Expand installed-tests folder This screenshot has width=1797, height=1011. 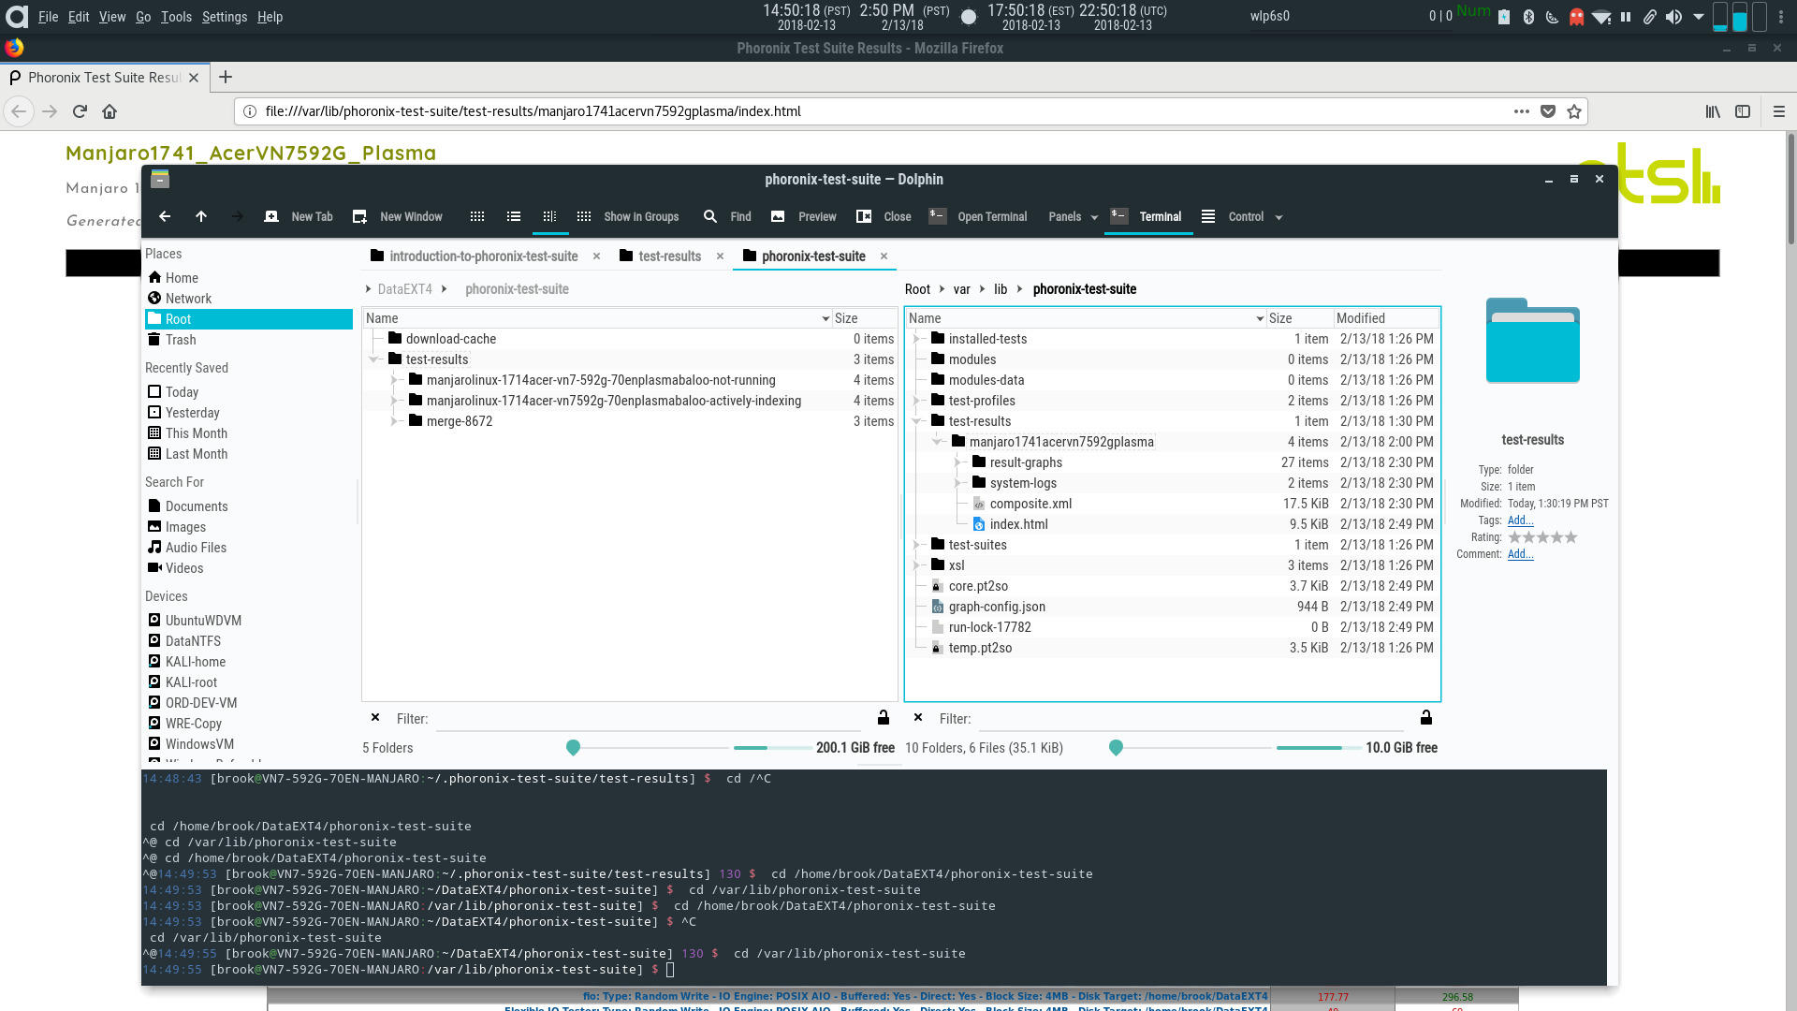pyautogui.click(x=917, y=339)
